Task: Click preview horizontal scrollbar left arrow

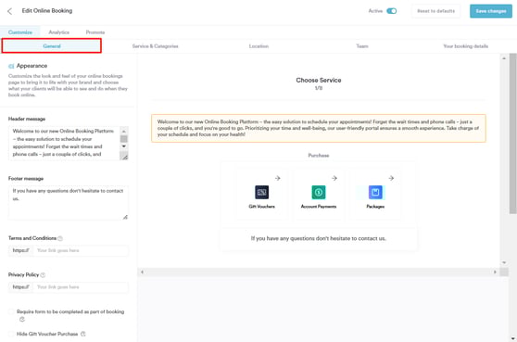Action: (142, 272)
